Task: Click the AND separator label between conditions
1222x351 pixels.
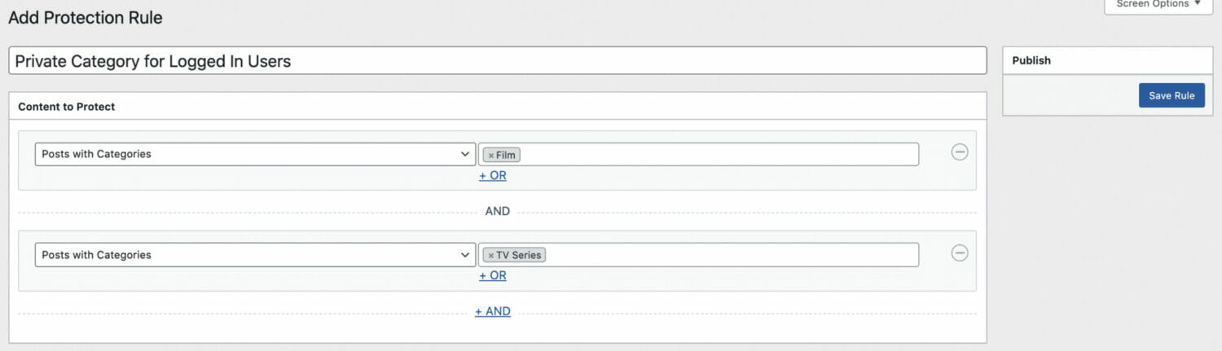Action: 498,211
